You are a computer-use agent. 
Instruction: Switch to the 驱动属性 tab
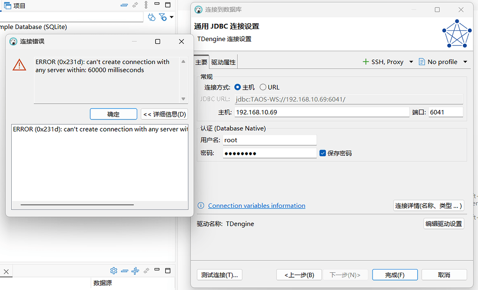coord(223,62)
